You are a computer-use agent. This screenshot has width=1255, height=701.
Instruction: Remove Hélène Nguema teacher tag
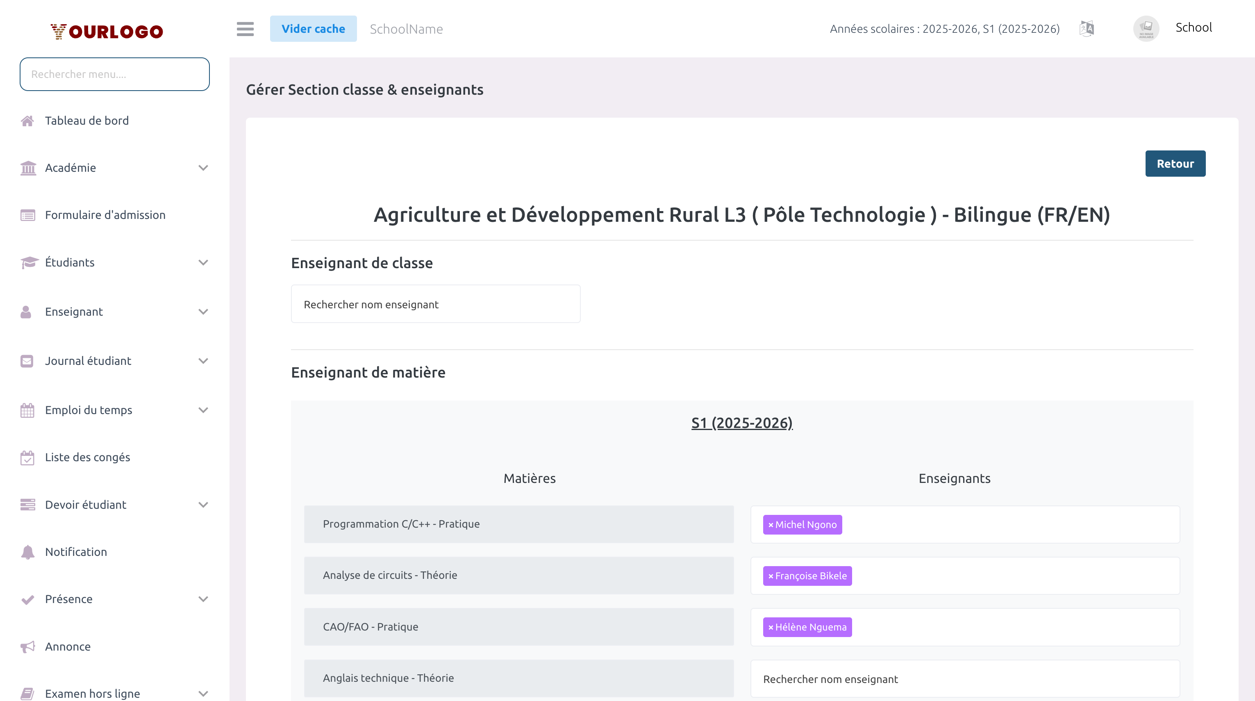[x=770, y=628]
